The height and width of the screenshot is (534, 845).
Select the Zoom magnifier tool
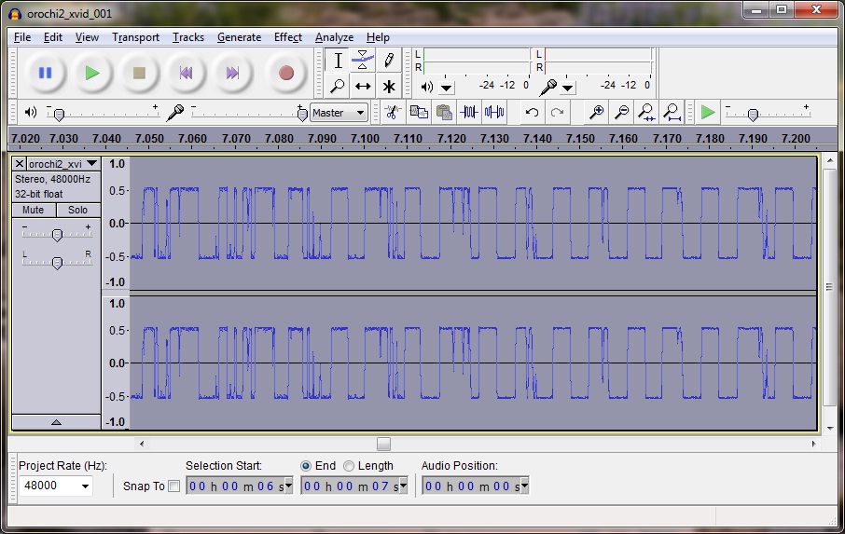(338, 86)
